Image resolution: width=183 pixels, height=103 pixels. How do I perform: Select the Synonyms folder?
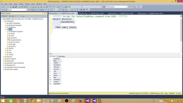click(x=13, y=38)
